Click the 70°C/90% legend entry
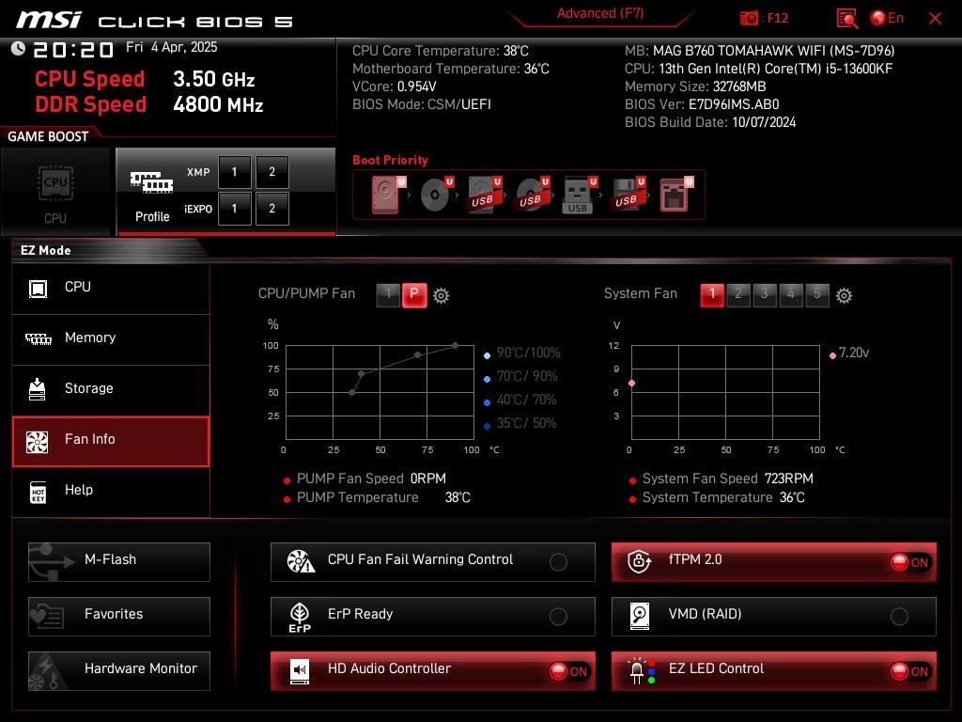Image resolution: width=962 pixels, height=722 pixels. [x=520, y=376]
